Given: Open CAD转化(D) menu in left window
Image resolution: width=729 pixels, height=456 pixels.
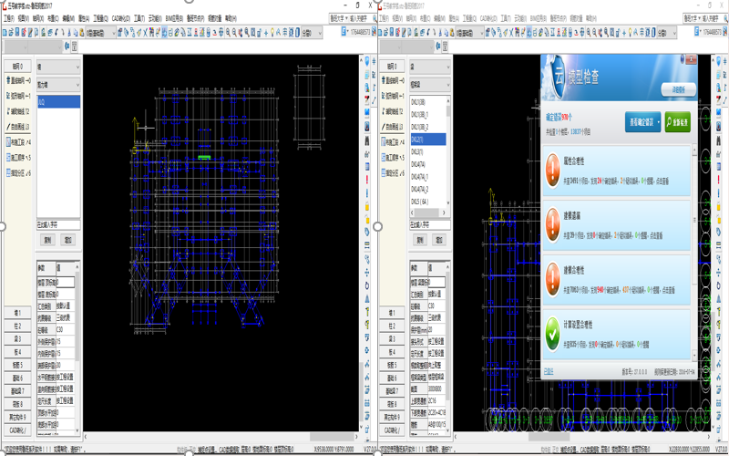Looking at the screenshot, I should coord(121,18).
